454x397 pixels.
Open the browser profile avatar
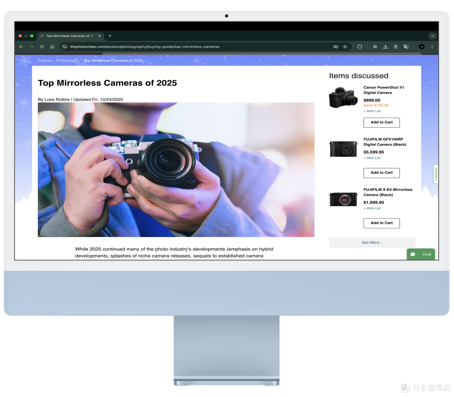422,47
